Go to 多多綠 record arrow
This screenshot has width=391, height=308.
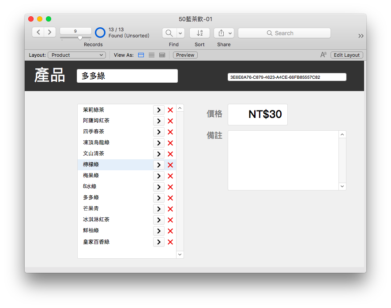click(159, 198)
